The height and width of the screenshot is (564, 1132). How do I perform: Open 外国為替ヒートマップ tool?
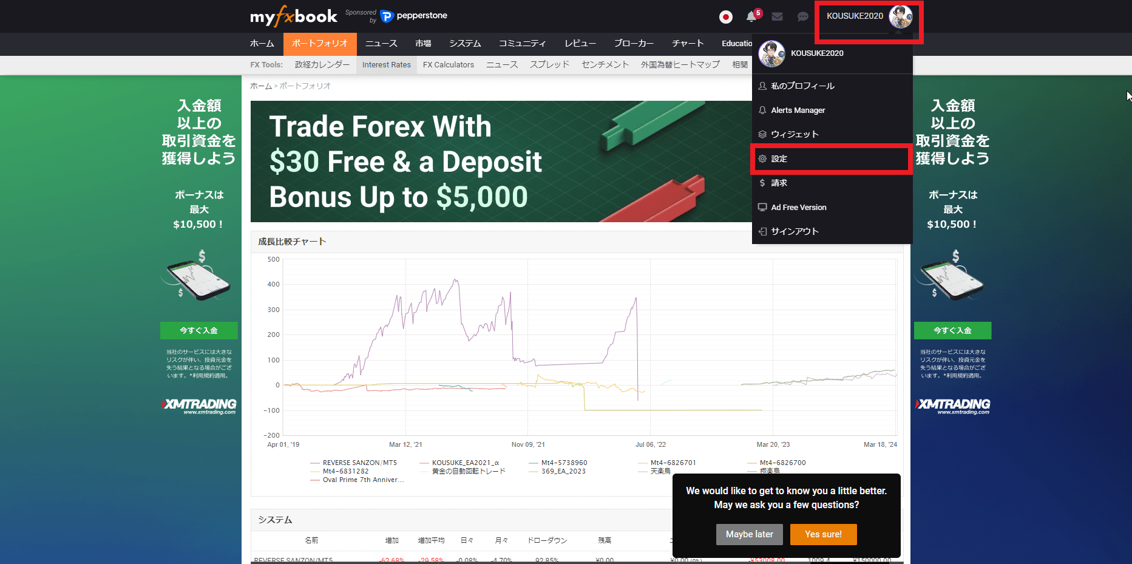(680, 65)
